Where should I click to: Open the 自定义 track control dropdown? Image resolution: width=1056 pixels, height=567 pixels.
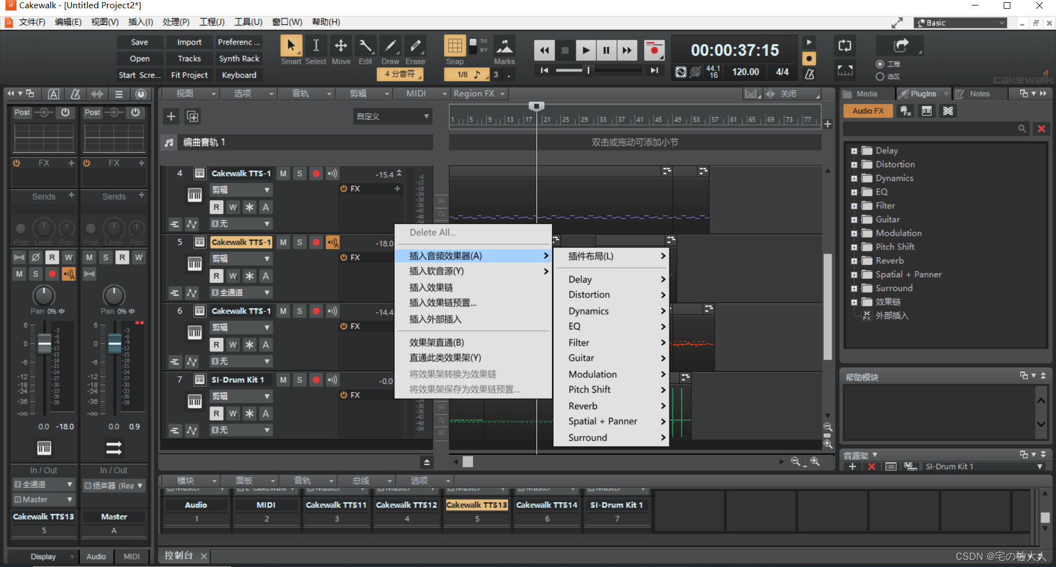(392, 117)
